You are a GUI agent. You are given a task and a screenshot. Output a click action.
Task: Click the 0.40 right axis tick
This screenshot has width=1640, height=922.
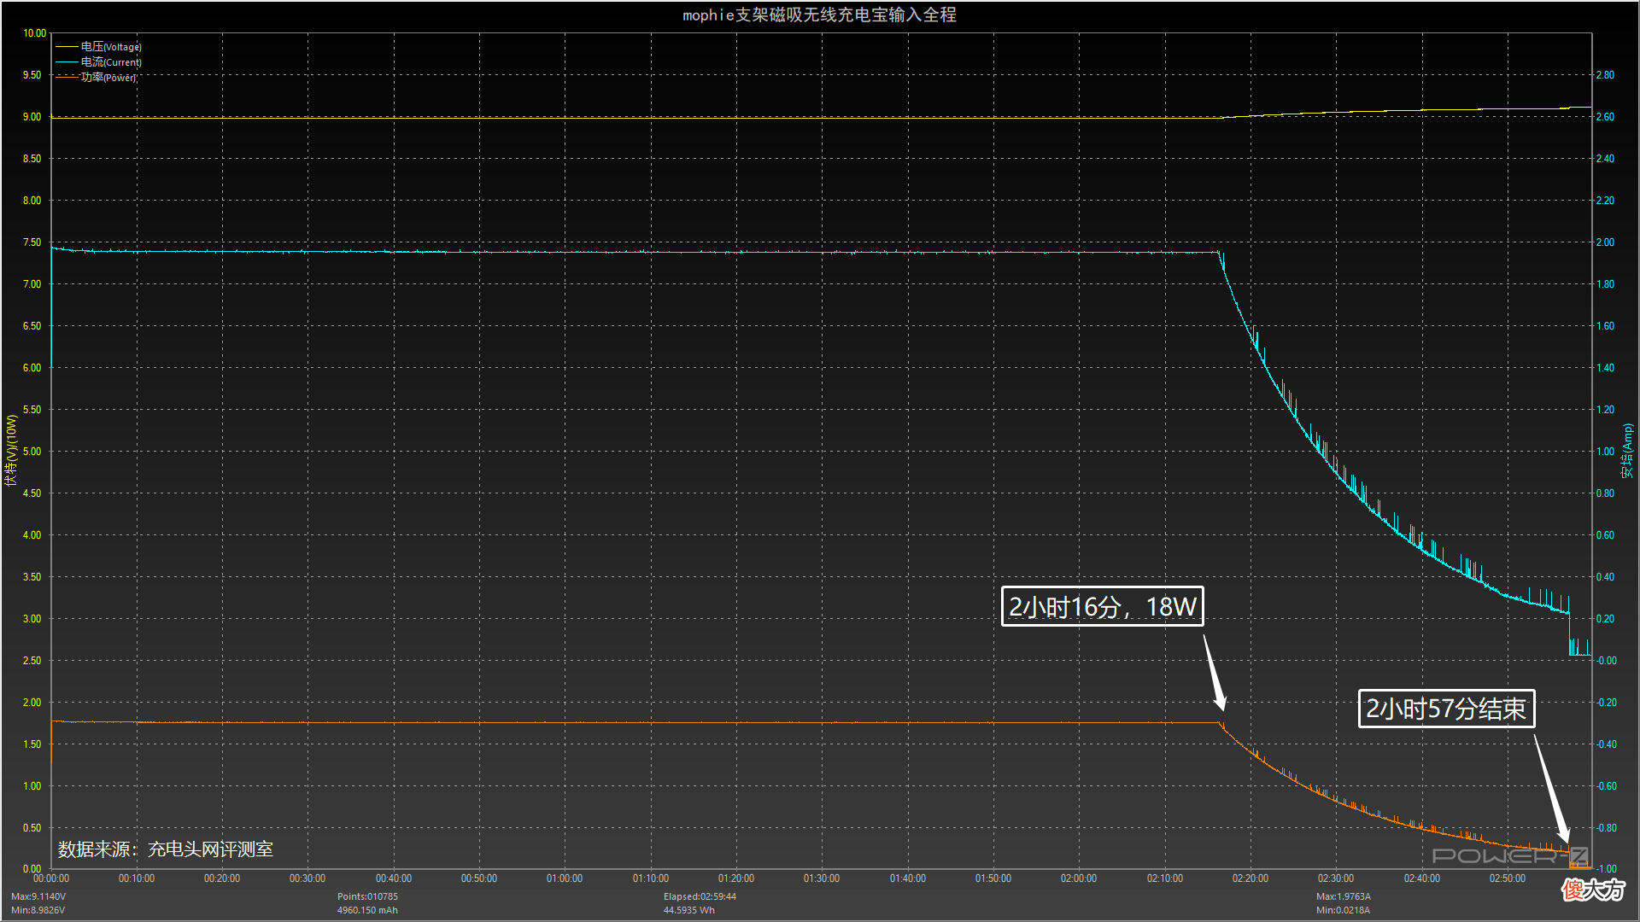point(1606,577)
